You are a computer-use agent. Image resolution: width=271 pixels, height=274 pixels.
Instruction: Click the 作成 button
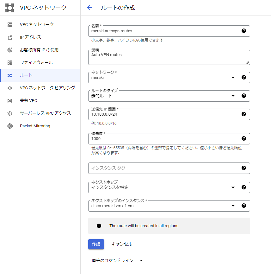pos(96,244)
